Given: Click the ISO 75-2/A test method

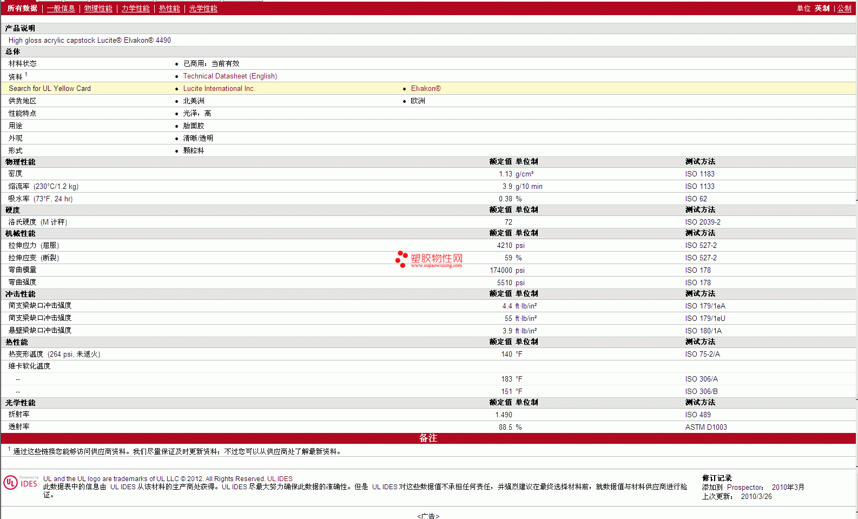Looking at the screenshot, I should pos(702,354).
